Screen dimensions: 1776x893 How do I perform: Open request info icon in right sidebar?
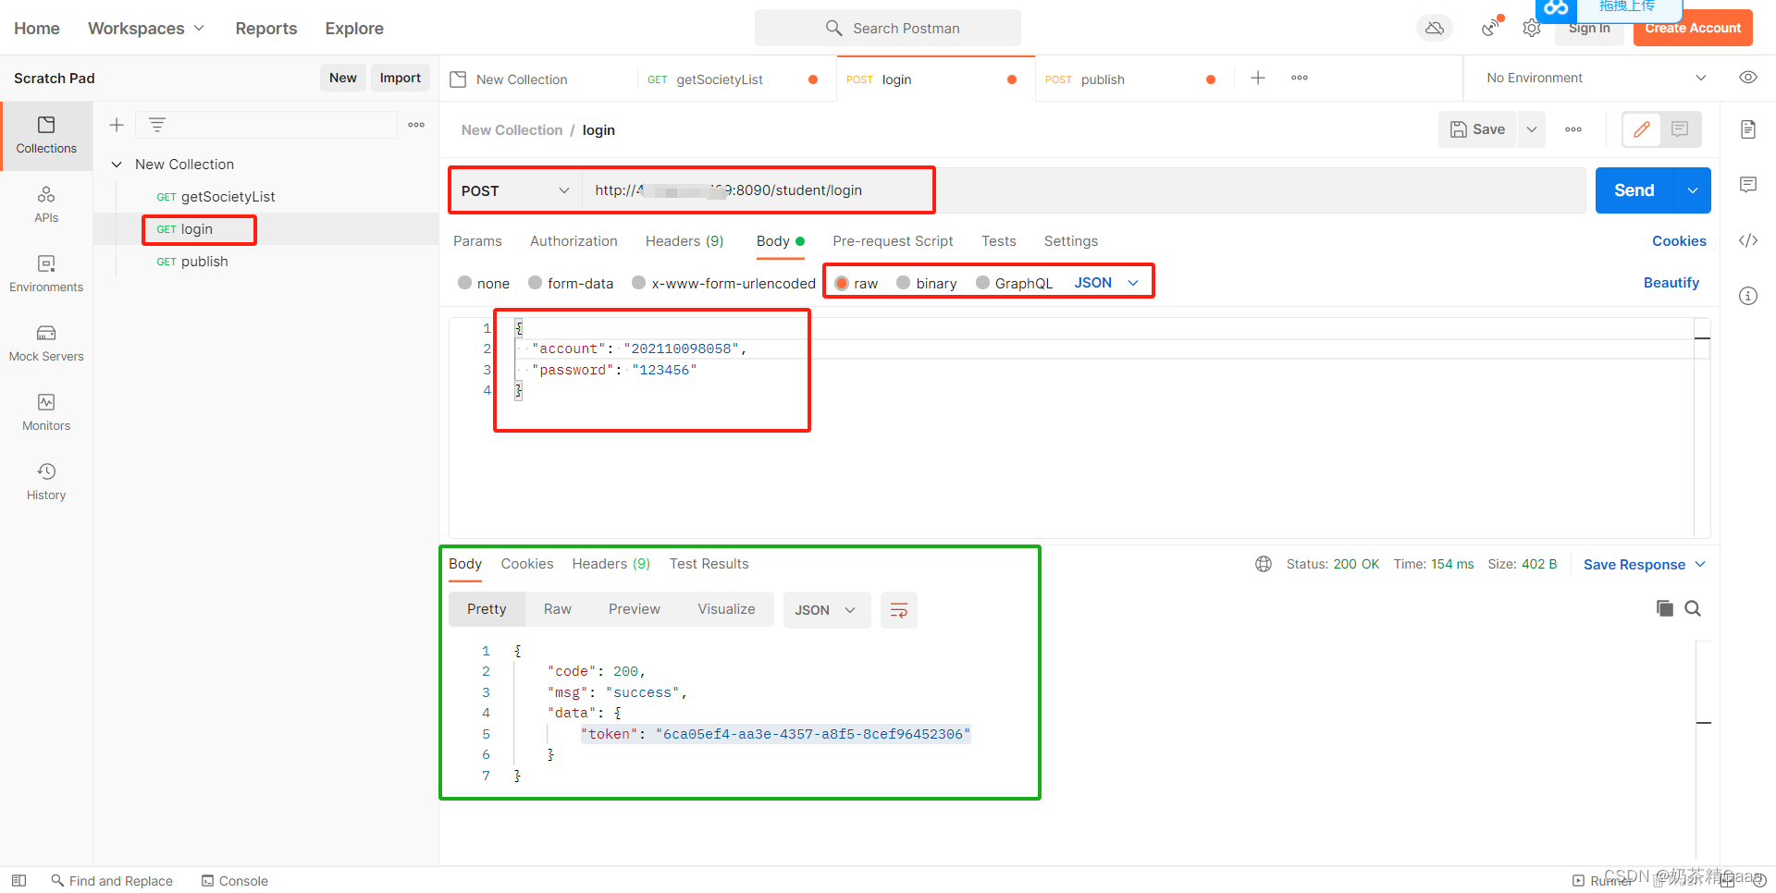[1748, 296]
